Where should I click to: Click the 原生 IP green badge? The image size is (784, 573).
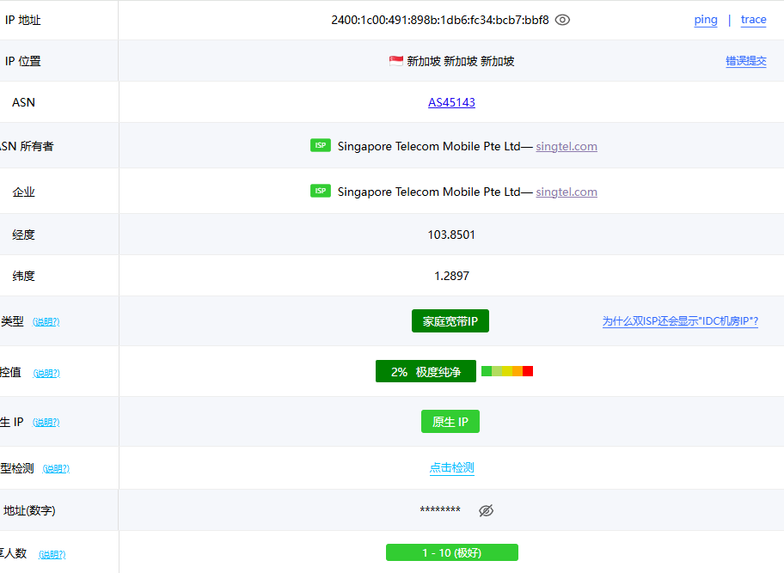(450, 422)
